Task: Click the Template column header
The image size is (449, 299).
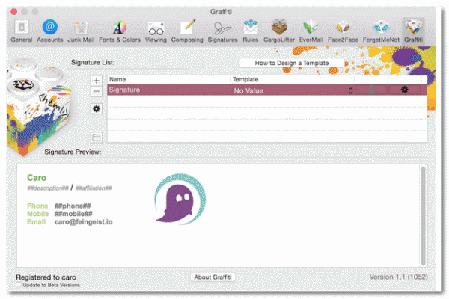Action: pos(293,79)
